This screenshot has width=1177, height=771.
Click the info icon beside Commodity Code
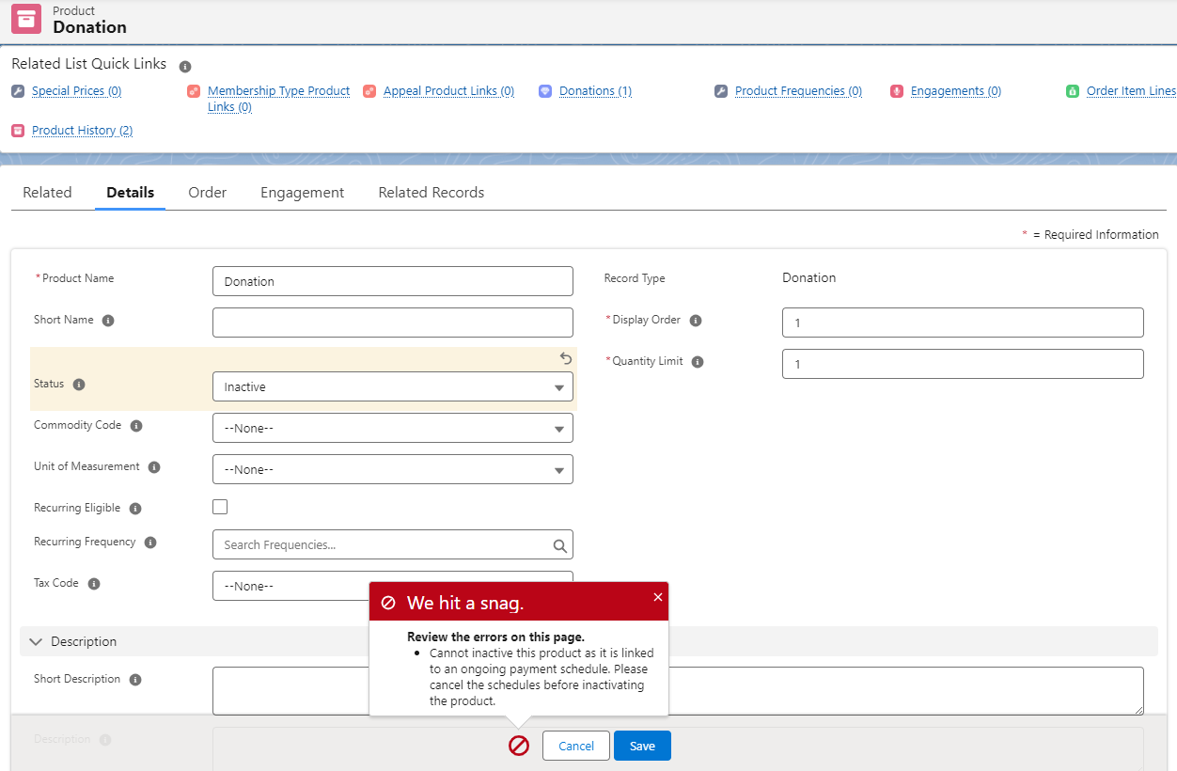coord(136,426)
